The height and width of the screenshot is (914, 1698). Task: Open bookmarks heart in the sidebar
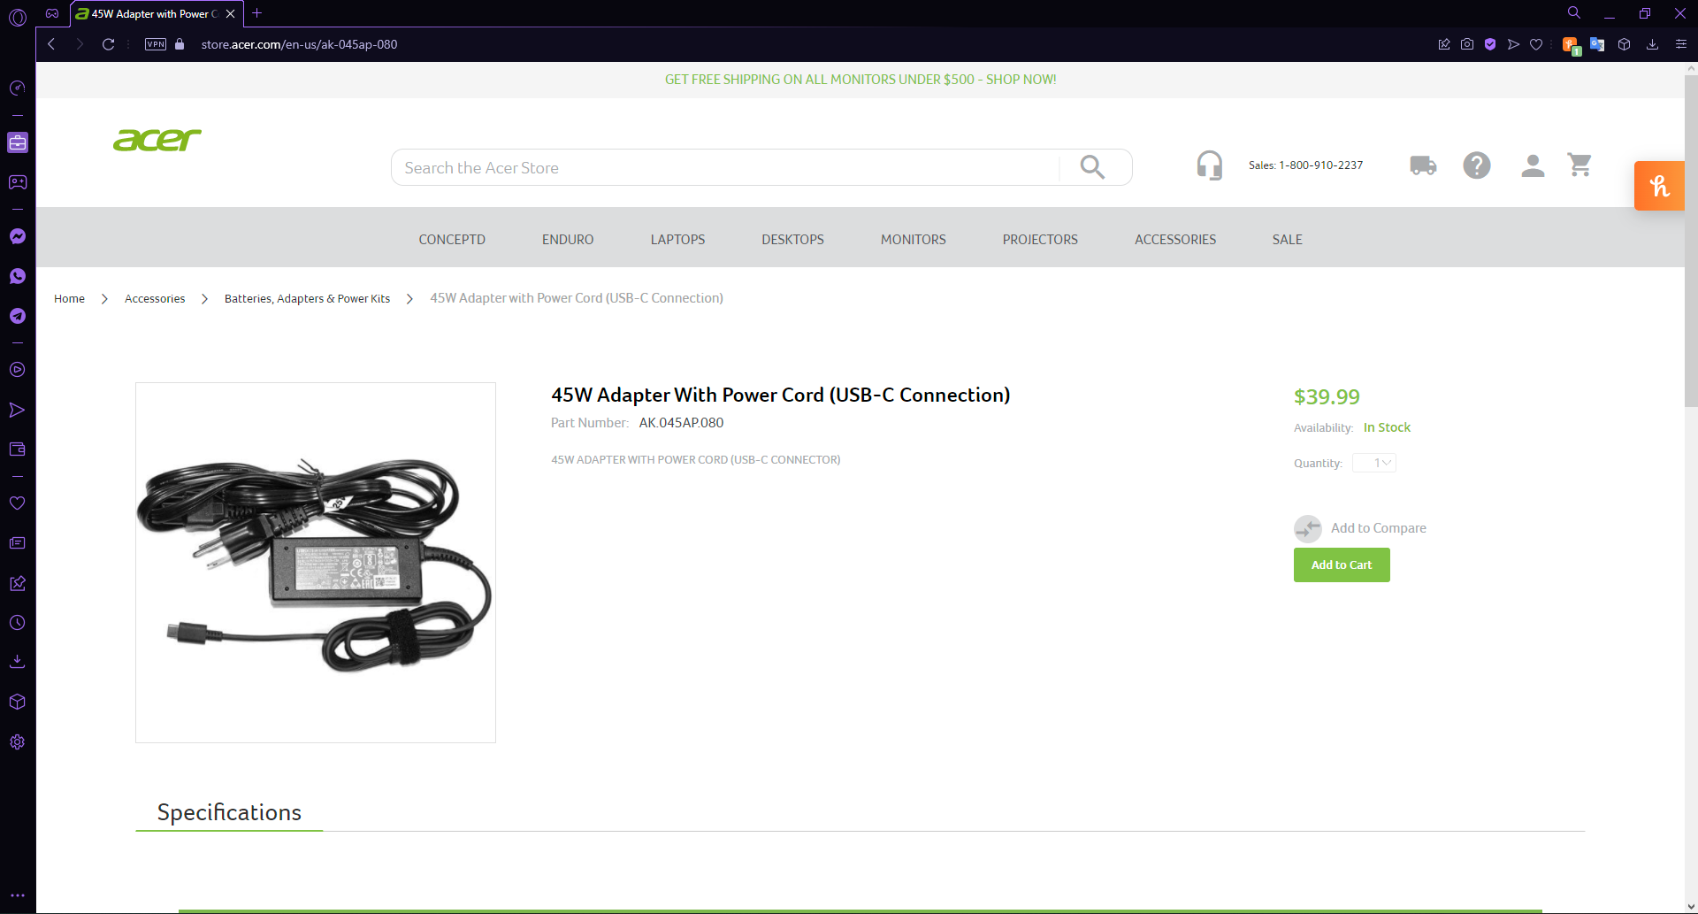tap(18, 503)
